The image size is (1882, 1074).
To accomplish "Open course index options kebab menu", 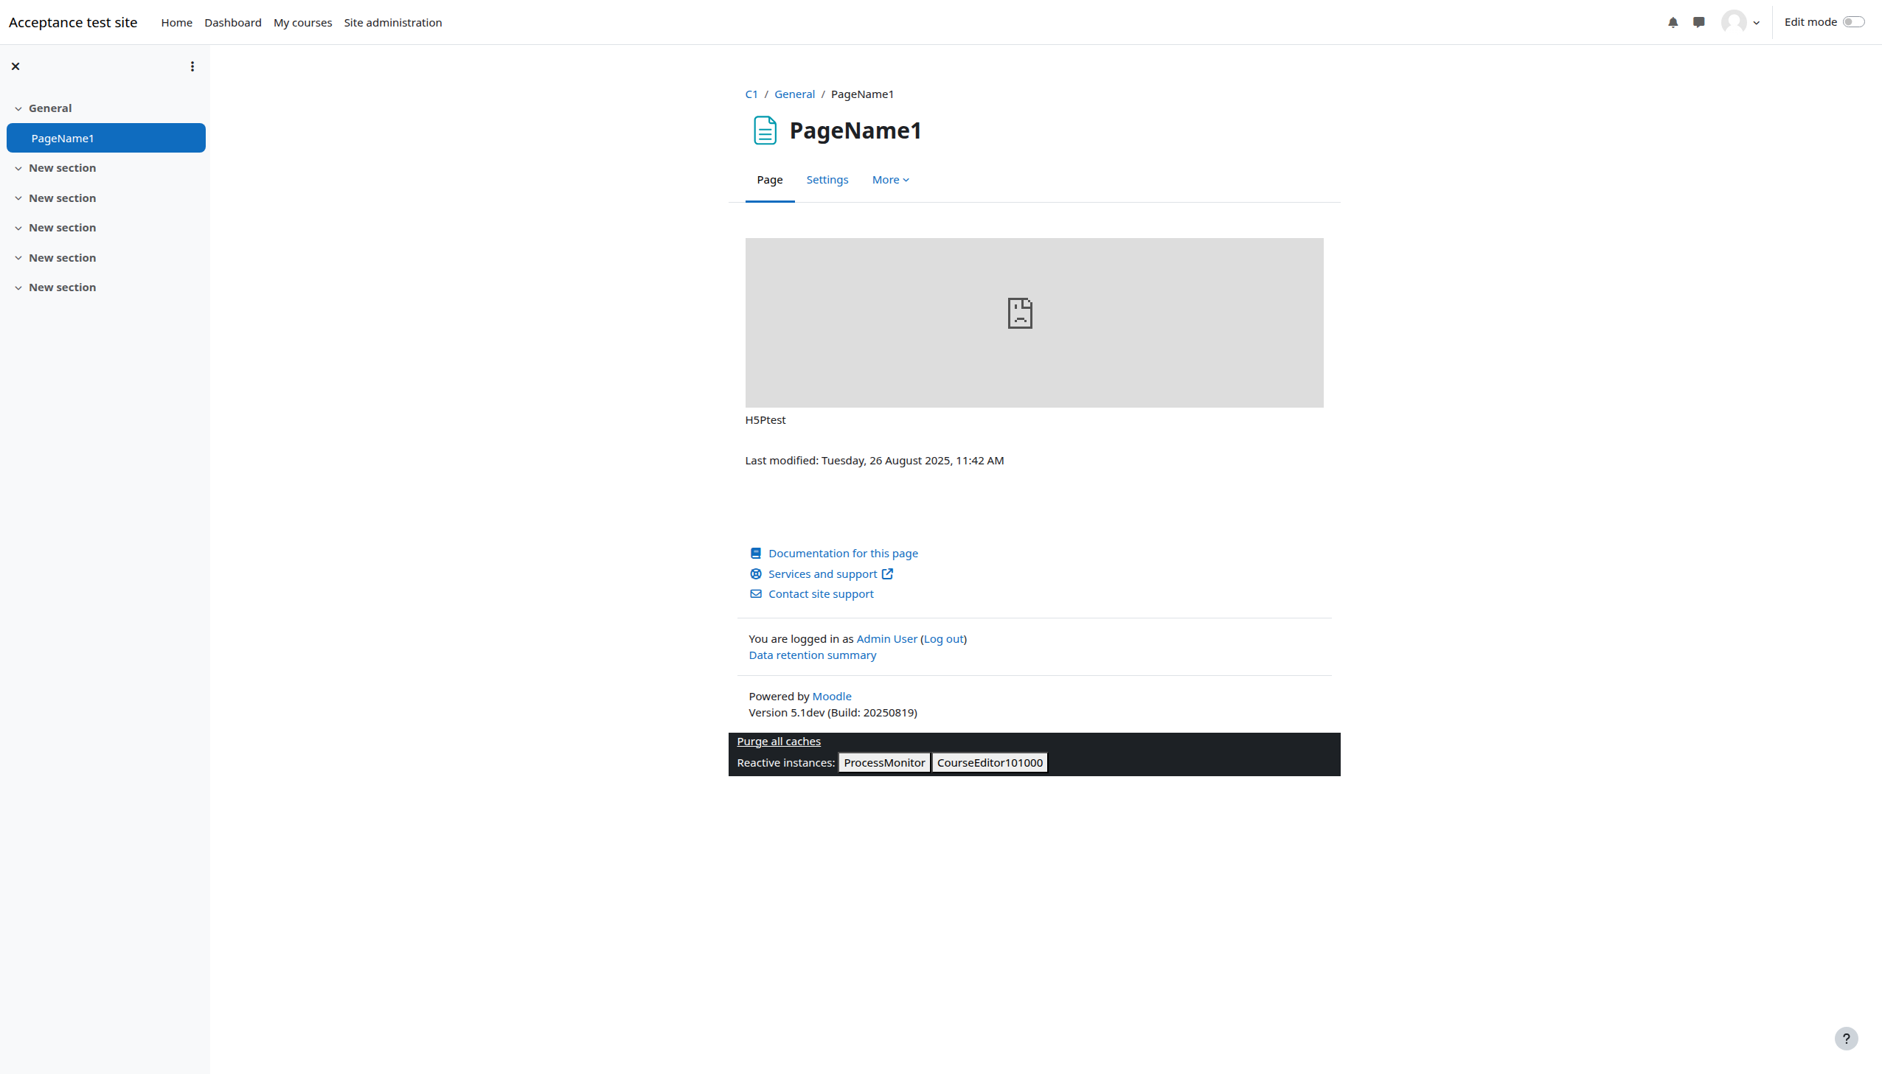I will pyautogui.click(x=192, y=66).
